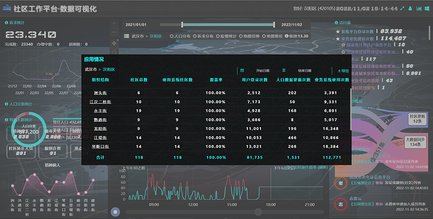Click the map pan move icon

[x=114, y=43]
